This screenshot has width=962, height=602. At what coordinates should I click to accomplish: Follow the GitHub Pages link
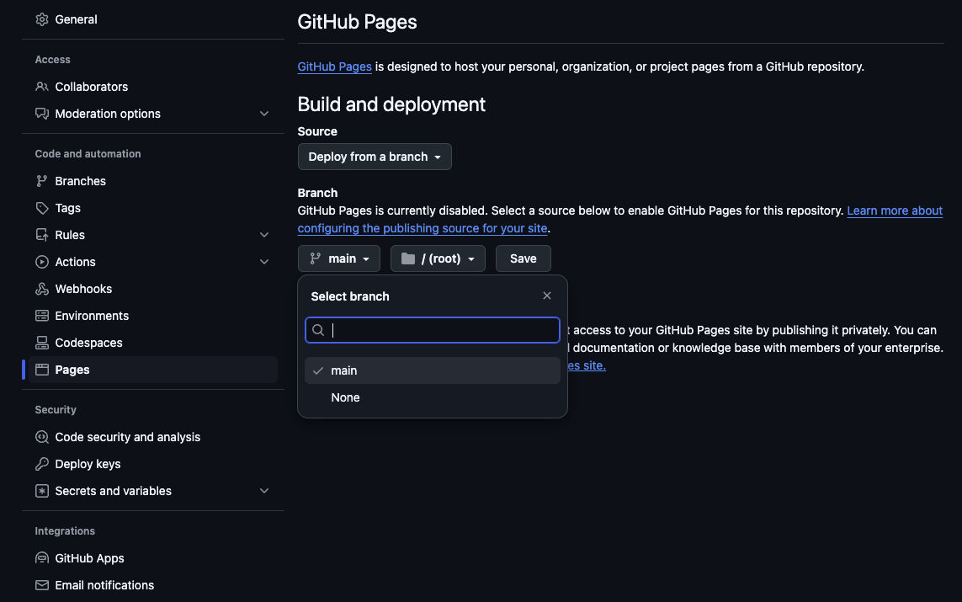tap(334, 67)
